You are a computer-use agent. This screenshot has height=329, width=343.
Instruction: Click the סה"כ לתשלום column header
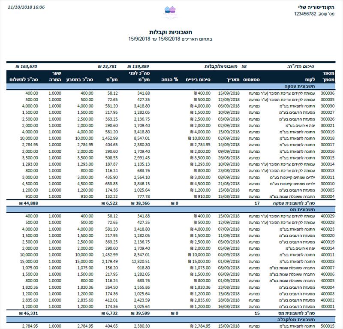click(24, 80)
